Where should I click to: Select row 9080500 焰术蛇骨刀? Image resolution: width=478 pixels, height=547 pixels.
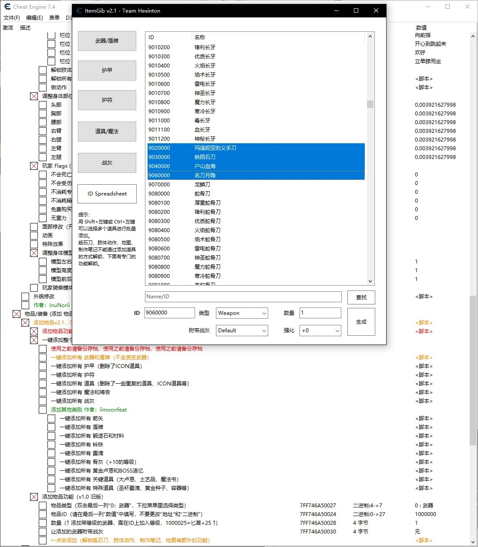coord(256,240)
